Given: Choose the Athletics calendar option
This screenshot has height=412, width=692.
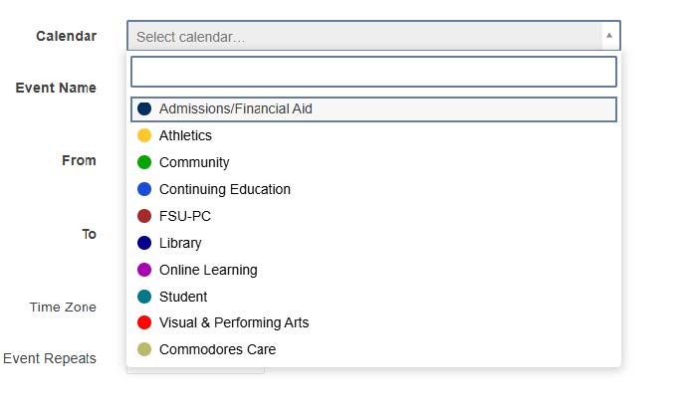Looking at the screenshot, I should (185, 136).
